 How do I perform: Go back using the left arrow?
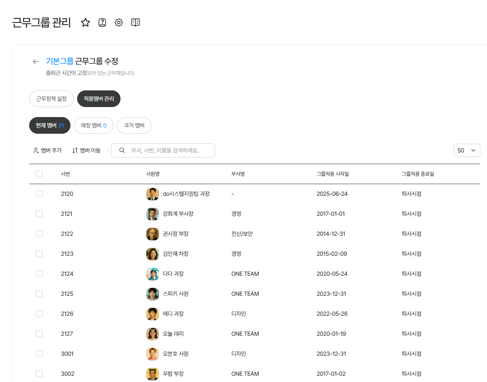pos(36,62)
